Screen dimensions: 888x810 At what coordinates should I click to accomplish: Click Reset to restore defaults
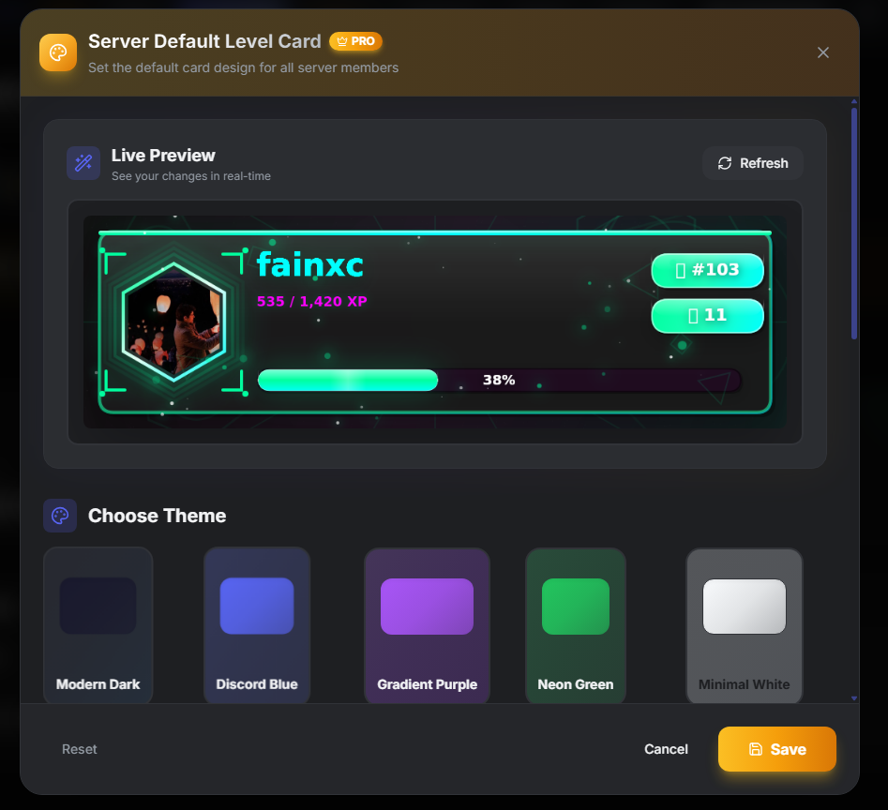79,748
